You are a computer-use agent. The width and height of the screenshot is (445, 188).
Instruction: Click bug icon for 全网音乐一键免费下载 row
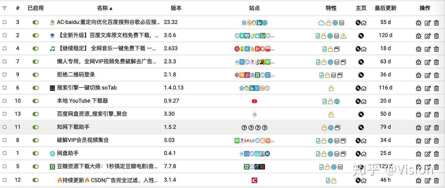419,49
